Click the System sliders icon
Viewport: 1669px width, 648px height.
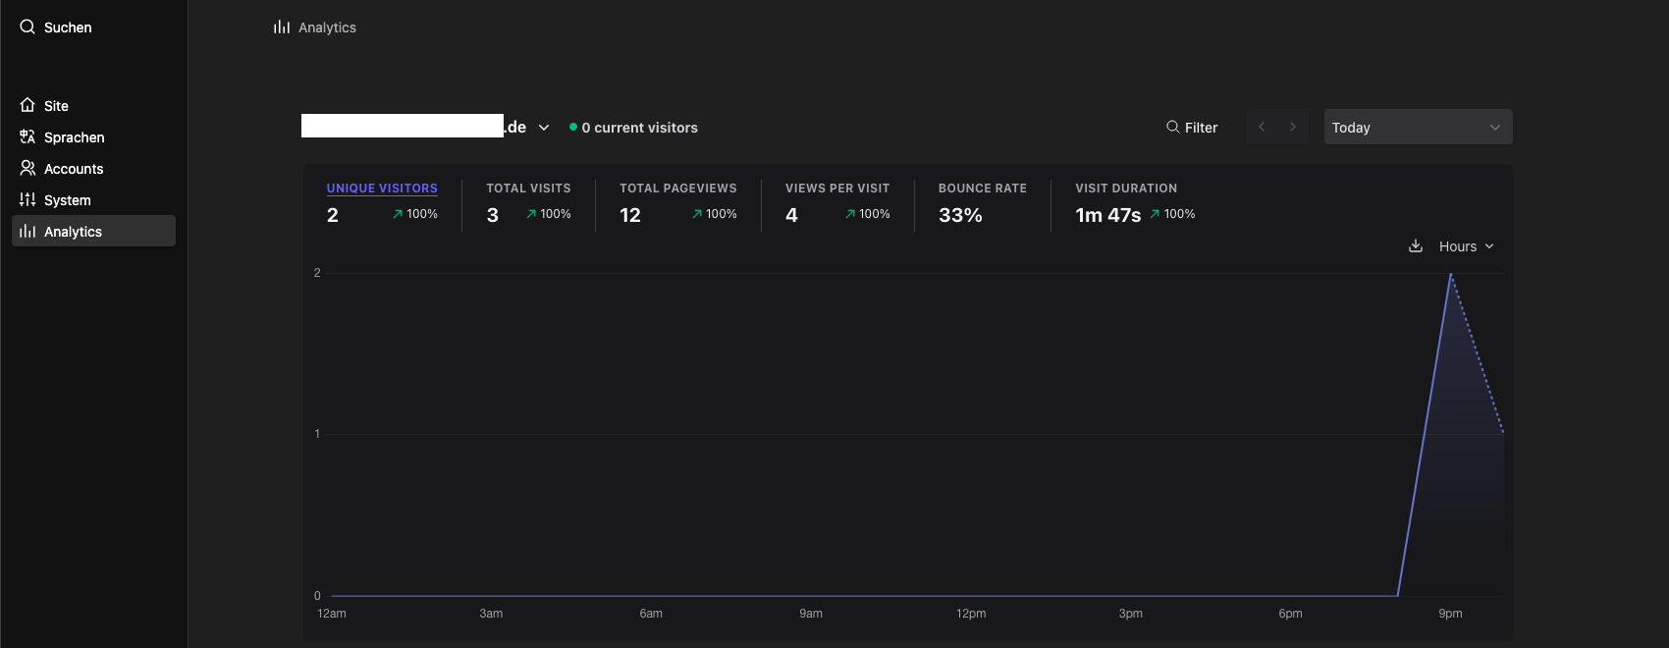(x=27, y=199)
